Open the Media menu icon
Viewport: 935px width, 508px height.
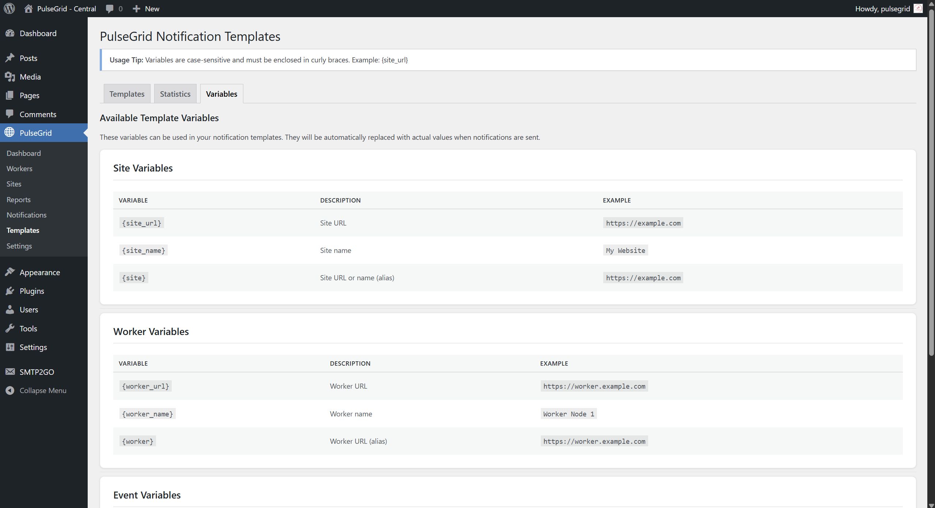coord(10,77)
